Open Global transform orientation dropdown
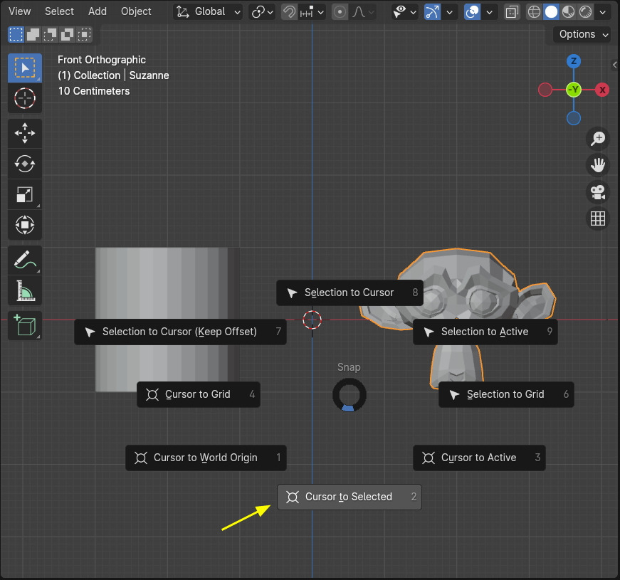Image resolution: width=620 pixels, height=580 pixels. pos(208,12)
